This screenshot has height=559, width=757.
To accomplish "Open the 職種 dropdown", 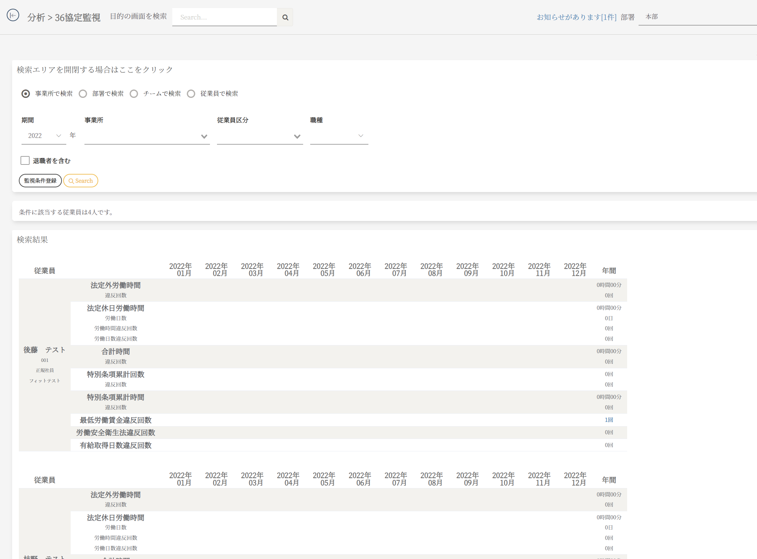I will (339, 136).
